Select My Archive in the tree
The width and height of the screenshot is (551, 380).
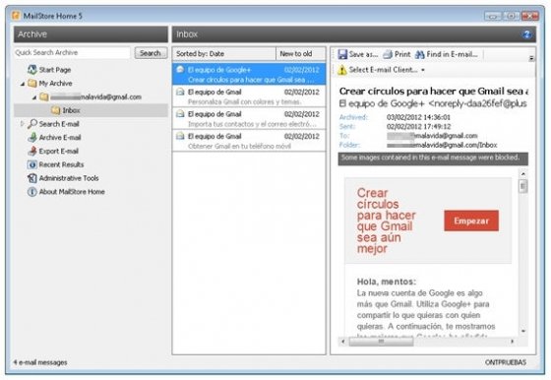[55, 84]
